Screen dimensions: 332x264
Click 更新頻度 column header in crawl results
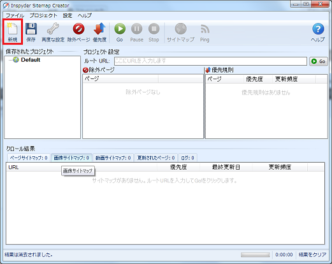tap(280, 167)
